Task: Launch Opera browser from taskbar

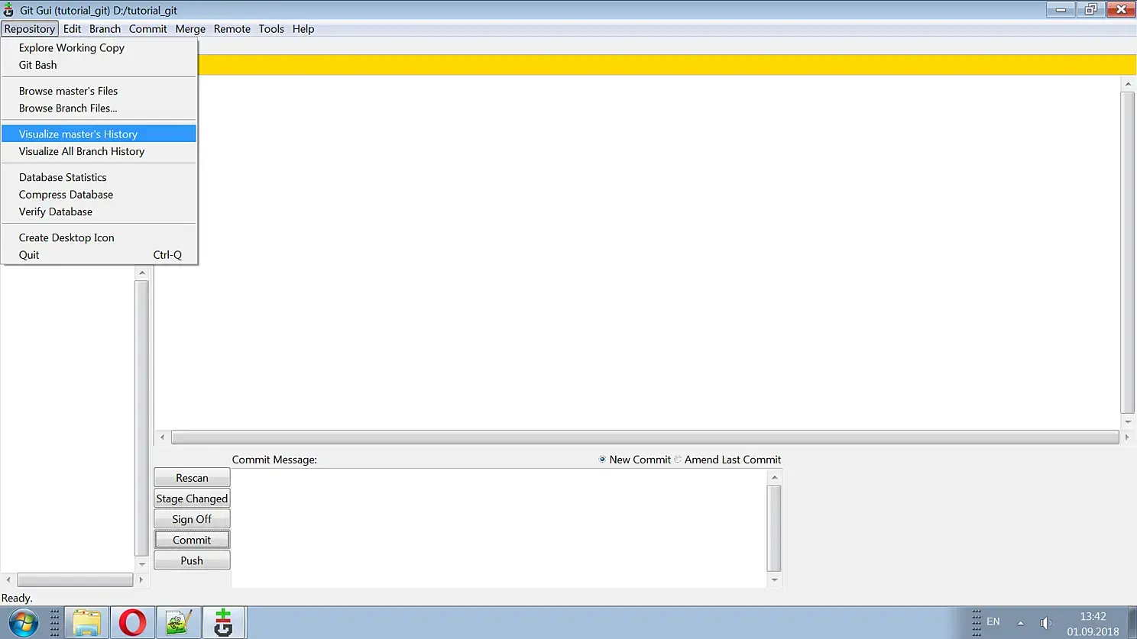Action: pyautogui.click(x=132, y=622)
